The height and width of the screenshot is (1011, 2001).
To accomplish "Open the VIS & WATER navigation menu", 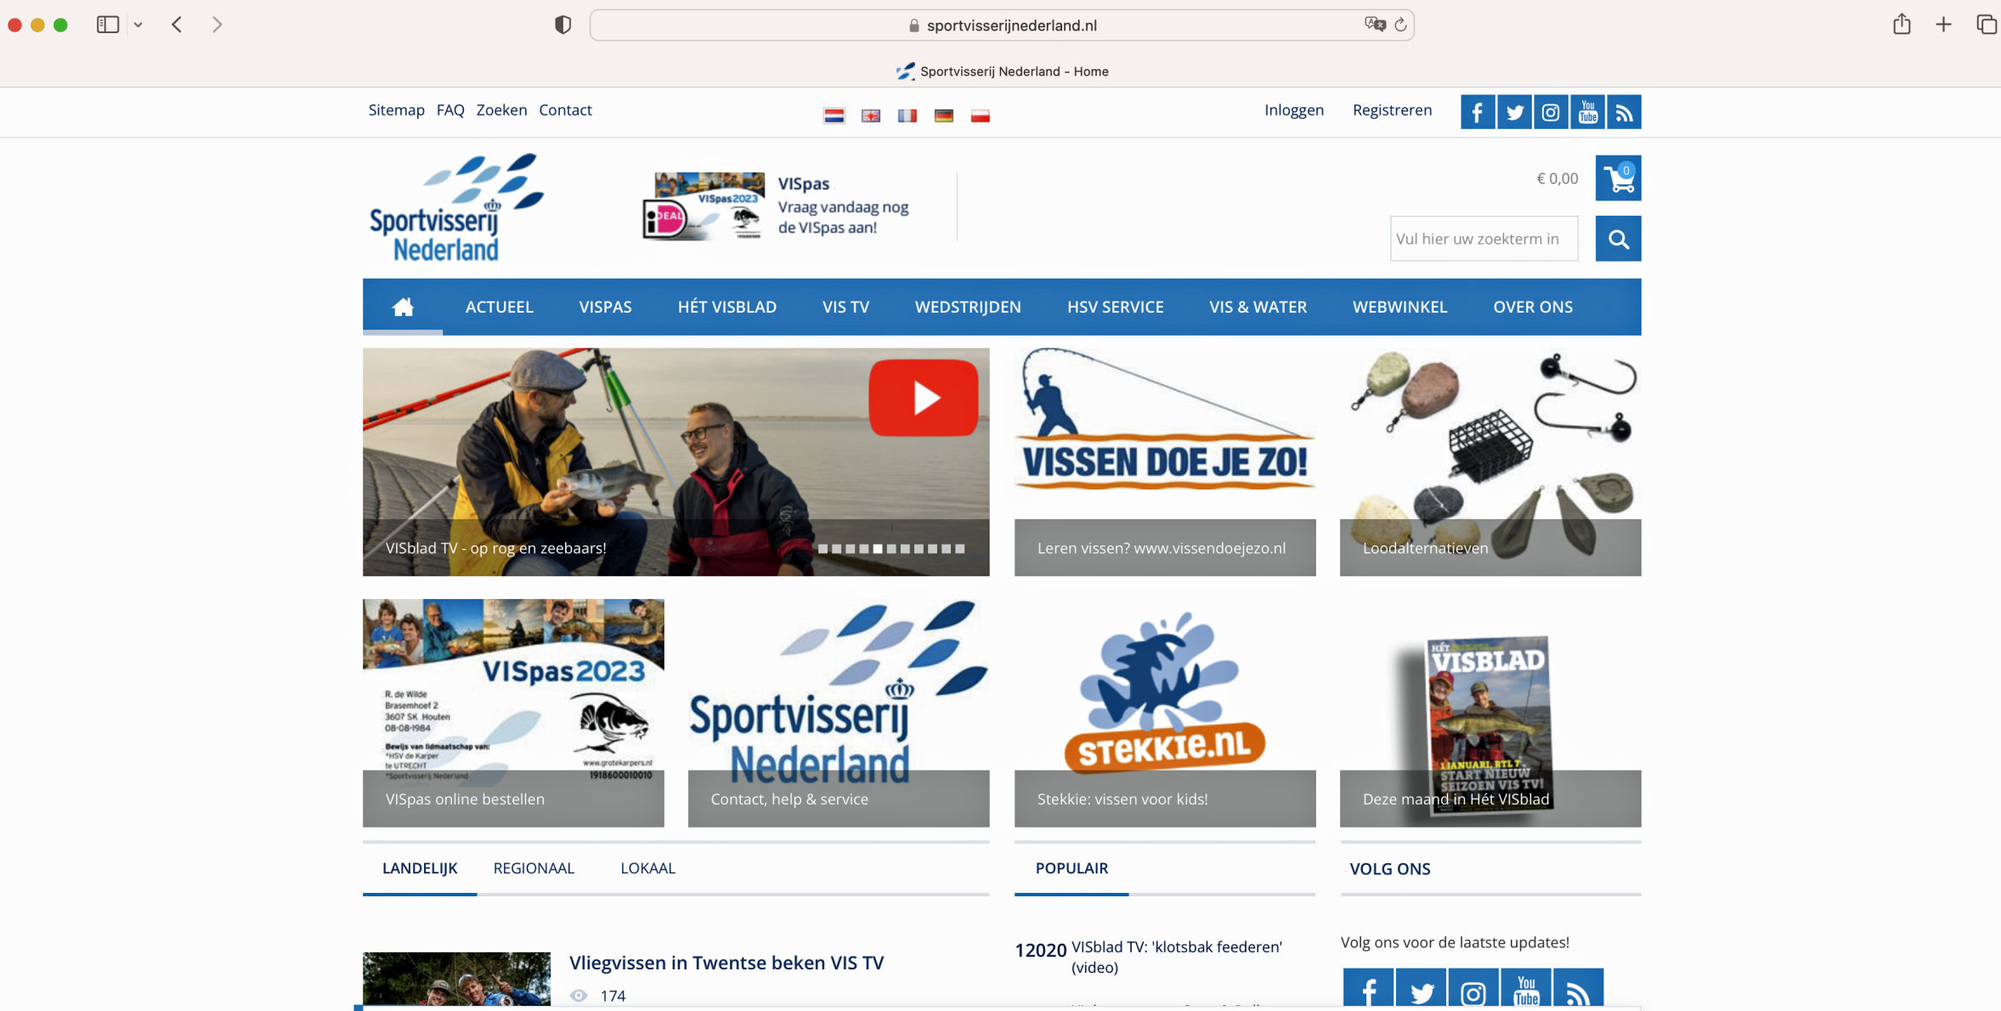I will point(1258,307).
